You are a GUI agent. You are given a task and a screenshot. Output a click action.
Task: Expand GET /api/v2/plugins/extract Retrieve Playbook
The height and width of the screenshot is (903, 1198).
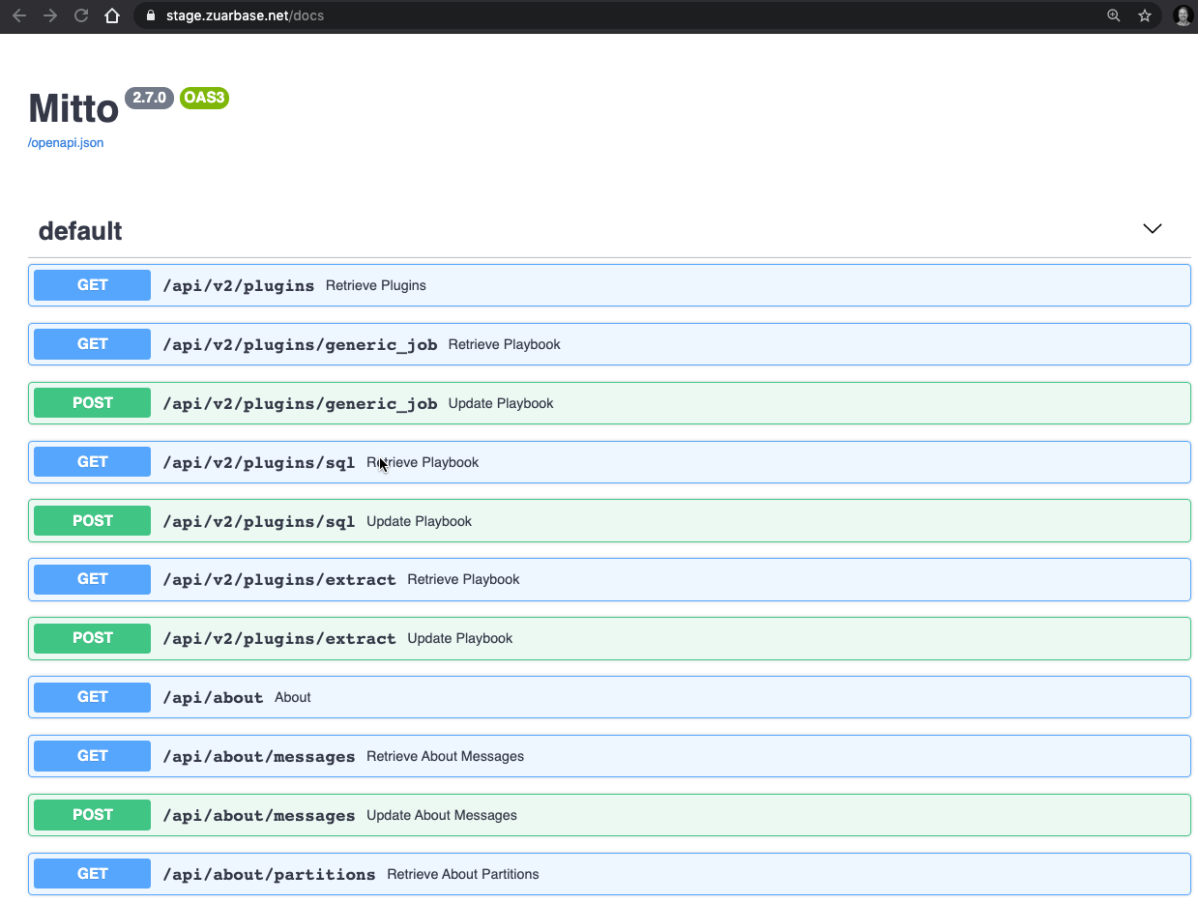(x=609, y=579)
